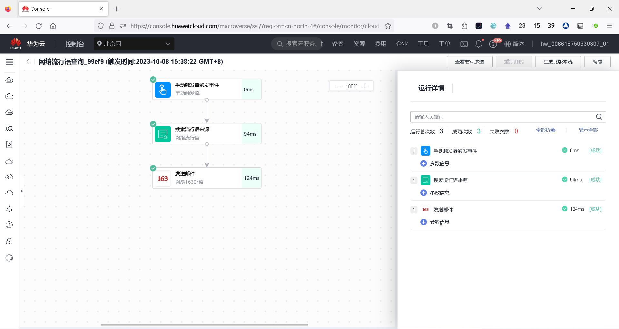The height and width of the screenshot is (329, 619).
Task: Click the horizontal canvas scrollbar
Action: pyautogui.click(x=204, y=325)
